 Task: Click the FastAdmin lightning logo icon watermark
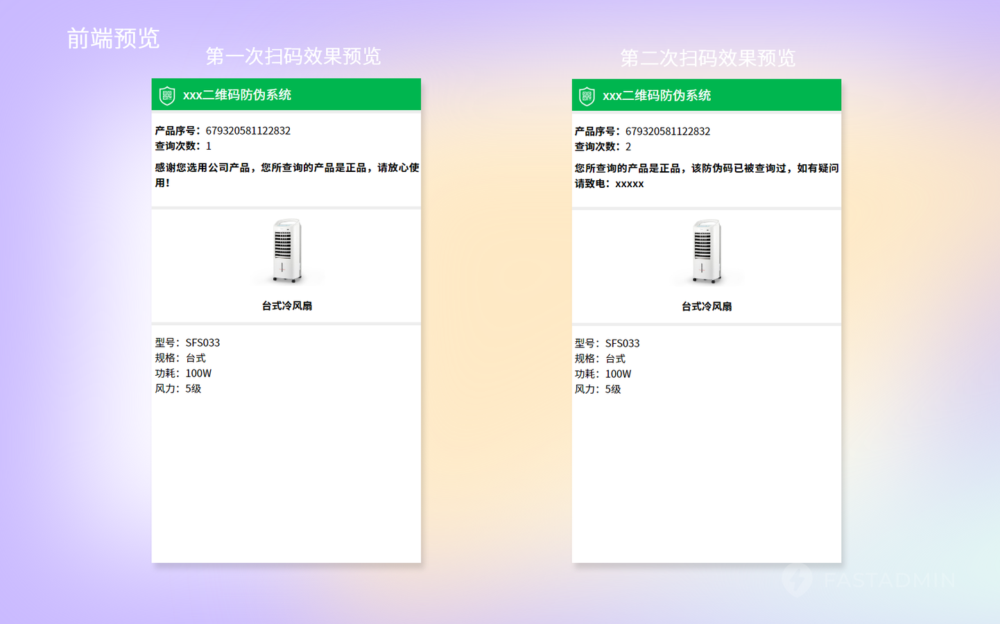coord(797,580)
